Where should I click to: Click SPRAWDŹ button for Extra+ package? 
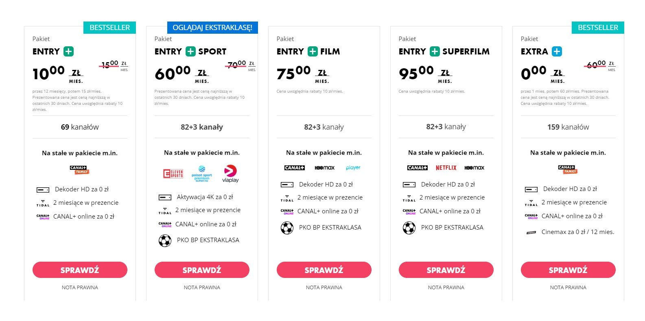pyautogui.click(x=568, y=270)
